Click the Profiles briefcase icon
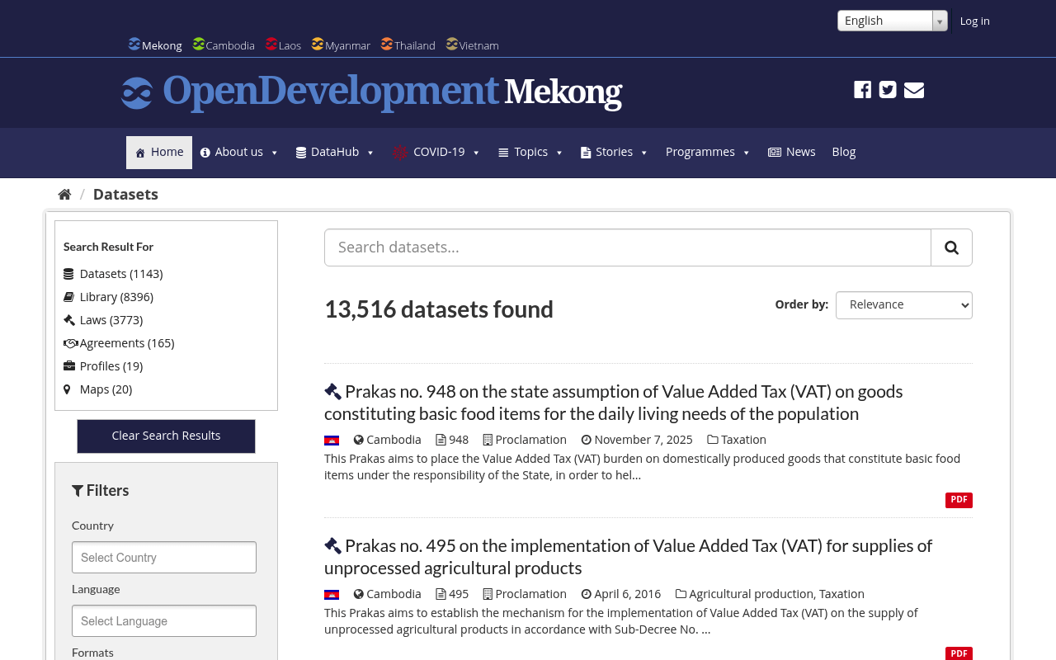 68,366
